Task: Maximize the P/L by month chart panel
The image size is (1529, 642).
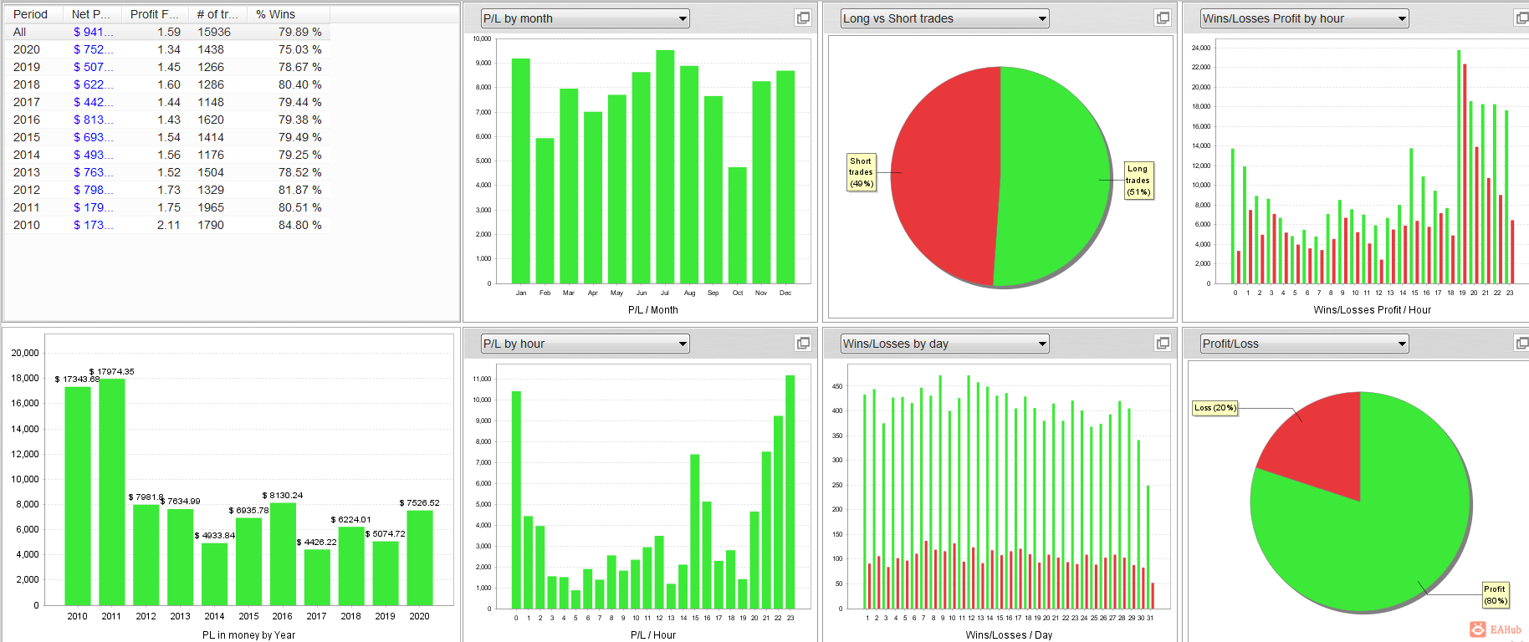Action: pos(803,18)
